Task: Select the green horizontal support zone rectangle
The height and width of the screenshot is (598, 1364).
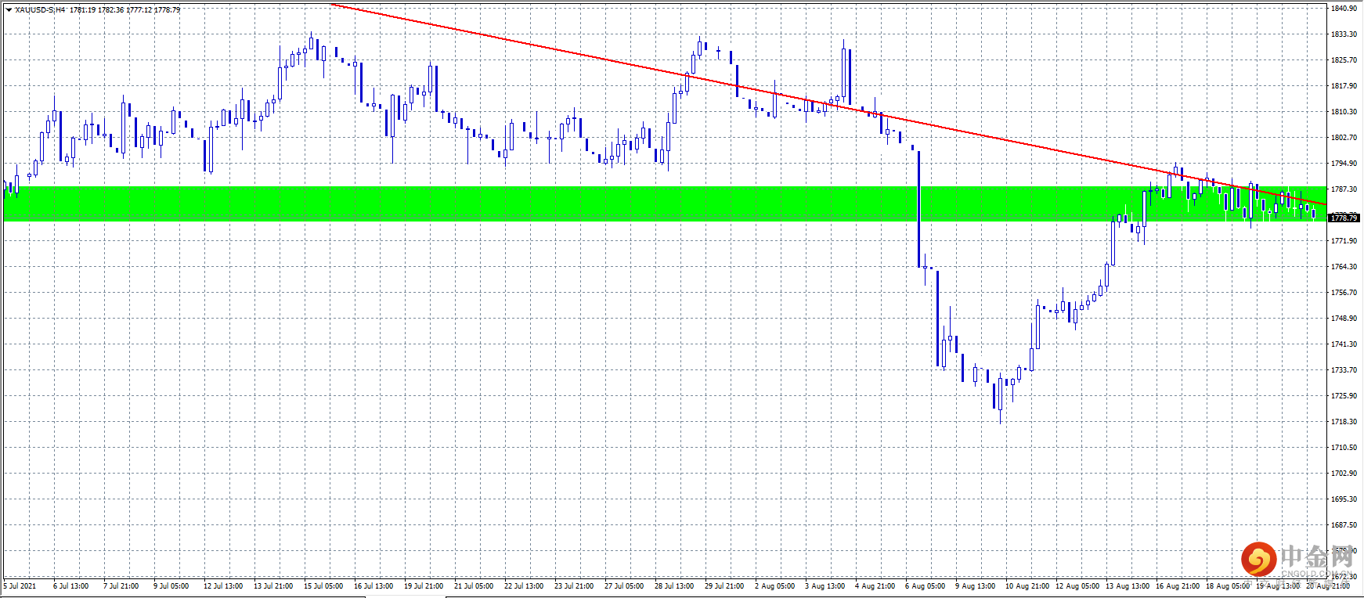Action: 666,204
